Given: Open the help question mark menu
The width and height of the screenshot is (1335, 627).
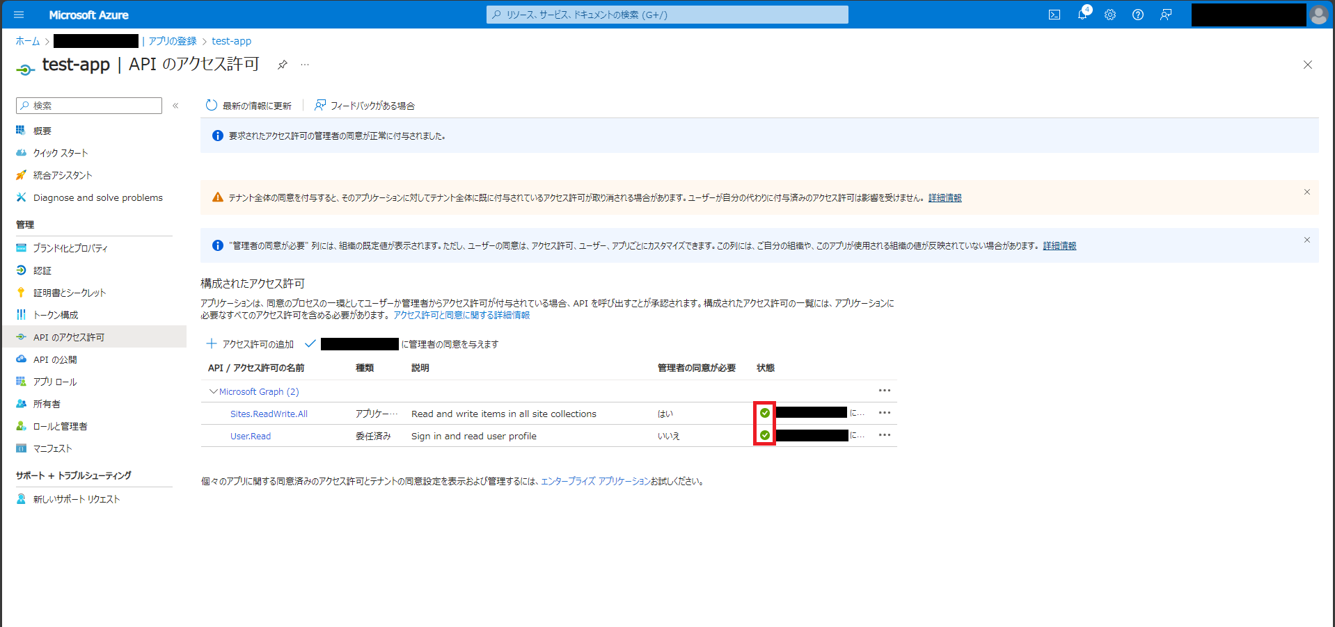Looking at the screenshot, I should tap(1138, 15).
